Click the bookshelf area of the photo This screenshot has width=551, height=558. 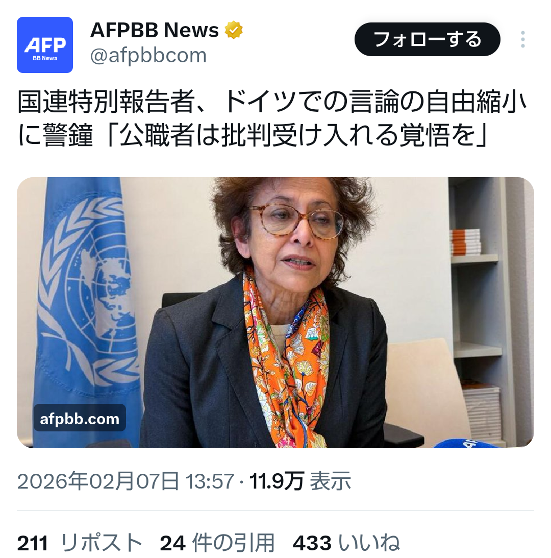click(x=480, y=309)
